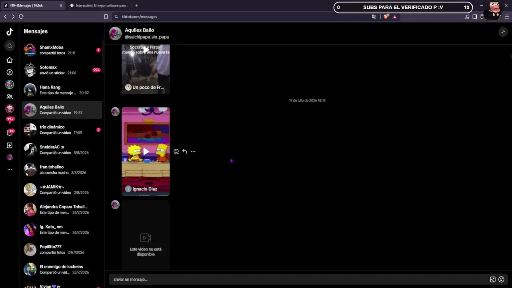The image size is (512, 288).
Task: Switch to the Mensajes TikTok tab
Action: 33,6
